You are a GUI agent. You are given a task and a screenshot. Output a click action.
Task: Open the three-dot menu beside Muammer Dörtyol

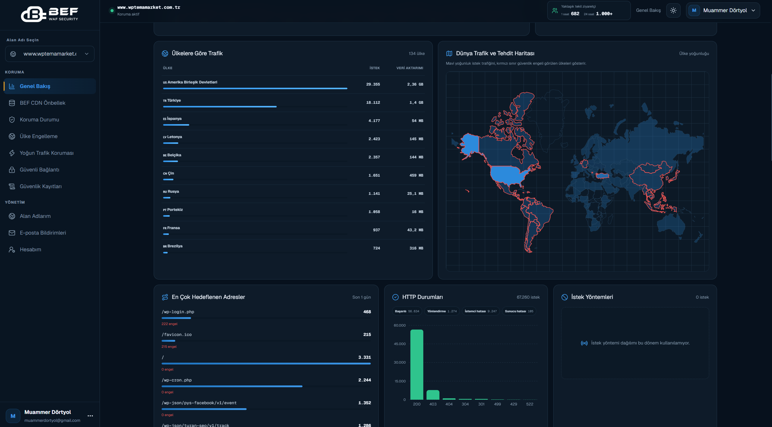click(90, 416)
